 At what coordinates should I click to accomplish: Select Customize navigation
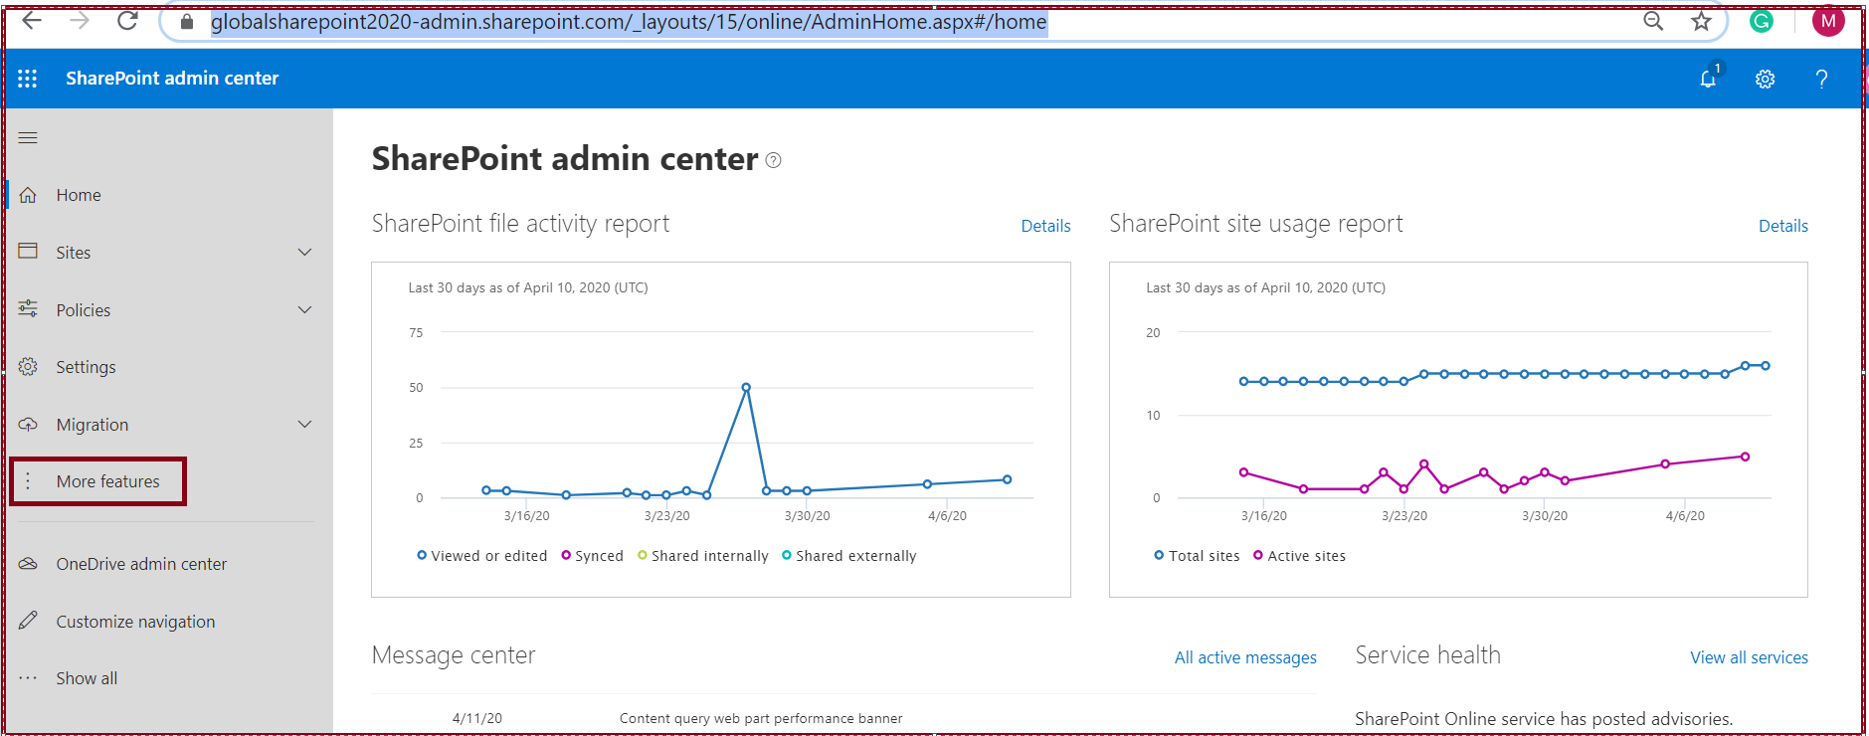coord(135,622)
